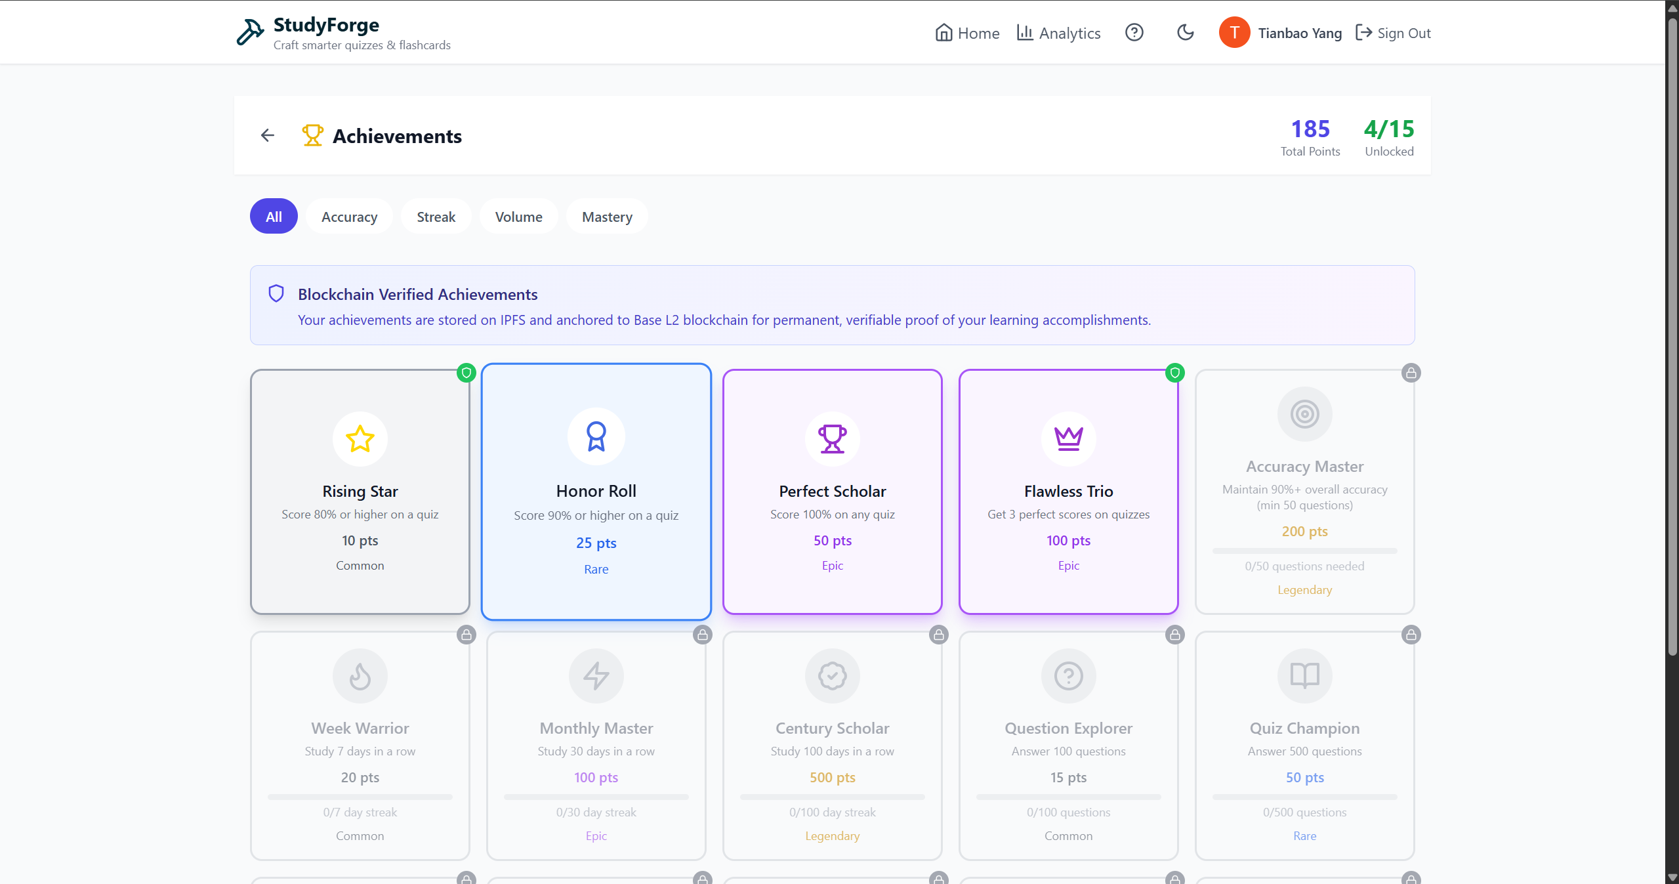This screenshot has width=1679, height=884.
Task: Select the All filter pill
Action: [x=274, y=217]
